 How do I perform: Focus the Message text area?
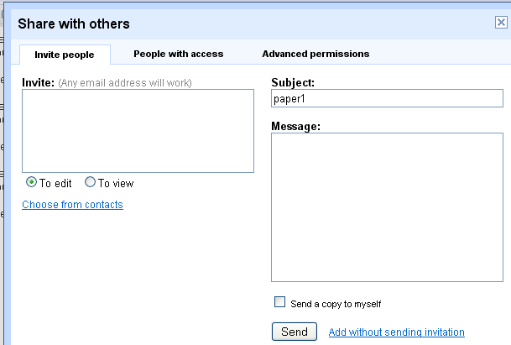(x=387, y=206)
